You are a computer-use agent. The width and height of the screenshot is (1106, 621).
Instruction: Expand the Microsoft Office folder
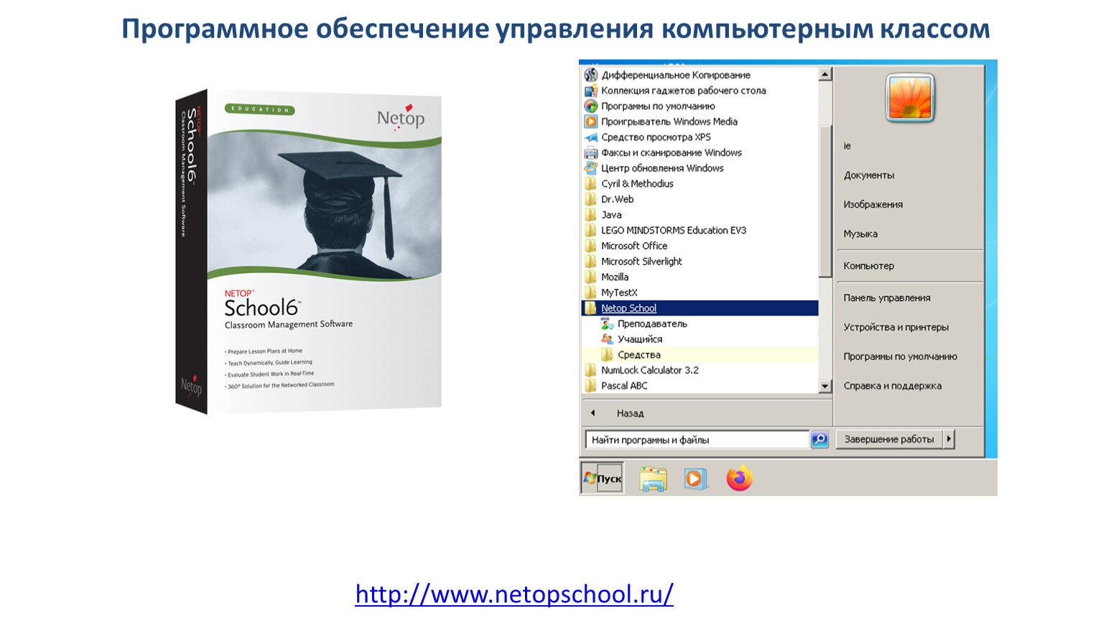[633, 246]
